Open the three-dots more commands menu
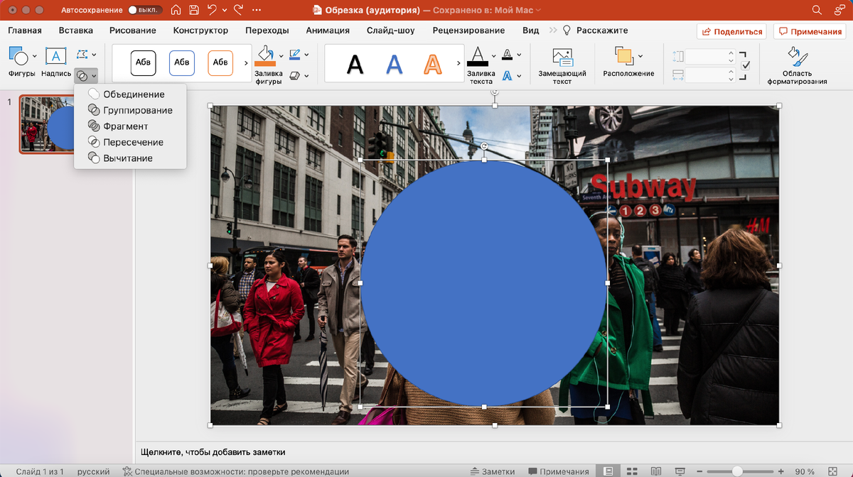 (x=257, y=10)
